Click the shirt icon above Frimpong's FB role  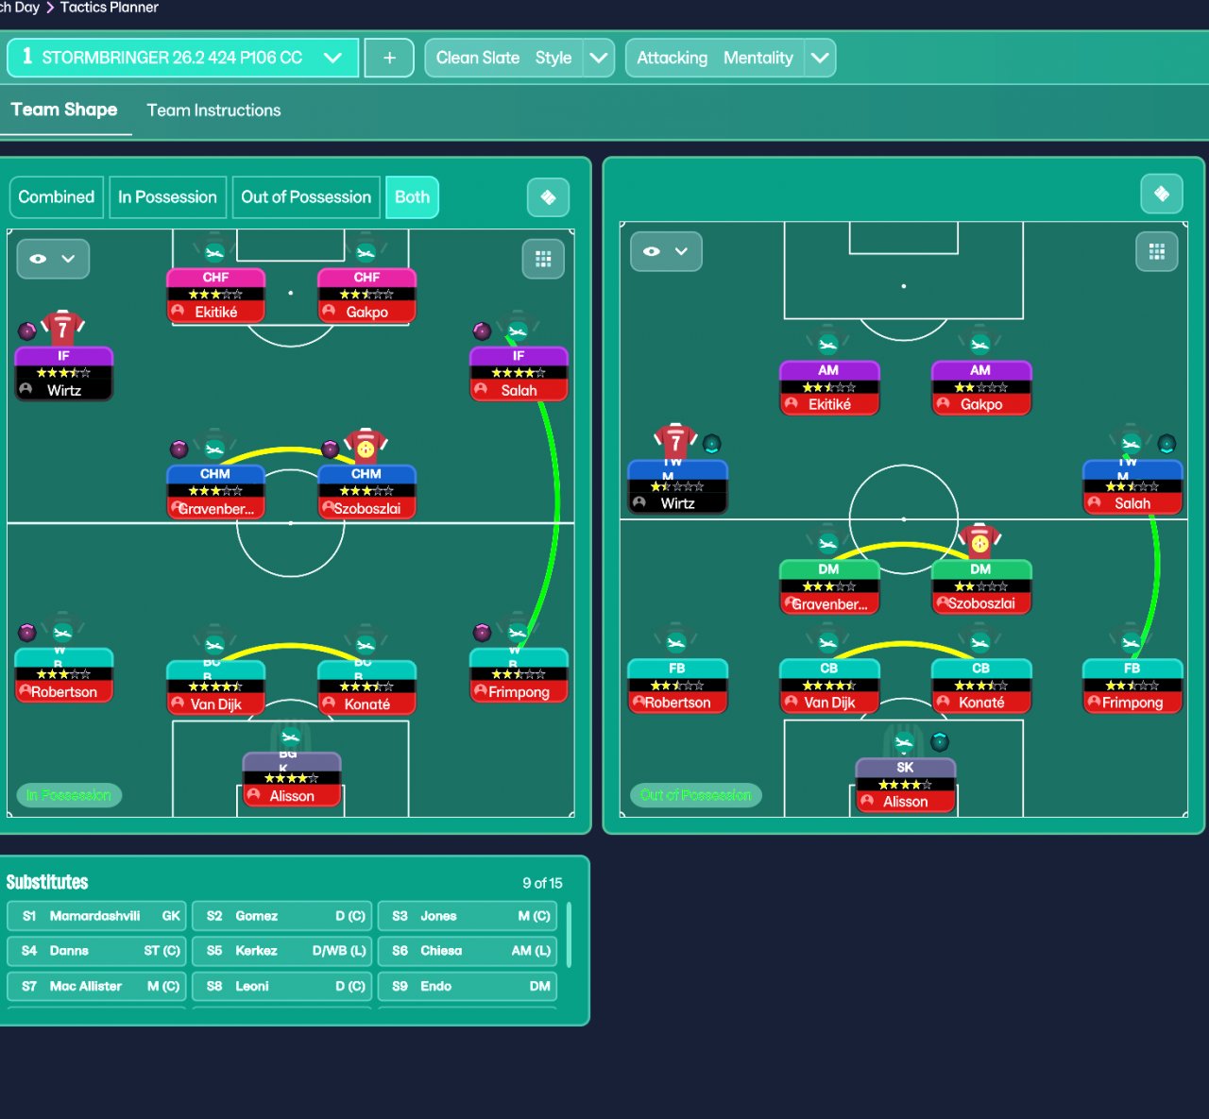[1132, 642]
